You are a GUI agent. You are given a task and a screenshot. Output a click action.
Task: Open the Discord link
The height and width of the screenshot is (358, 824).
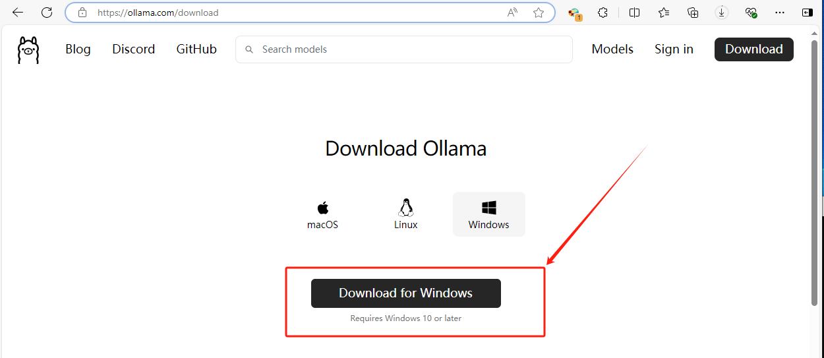134,49
